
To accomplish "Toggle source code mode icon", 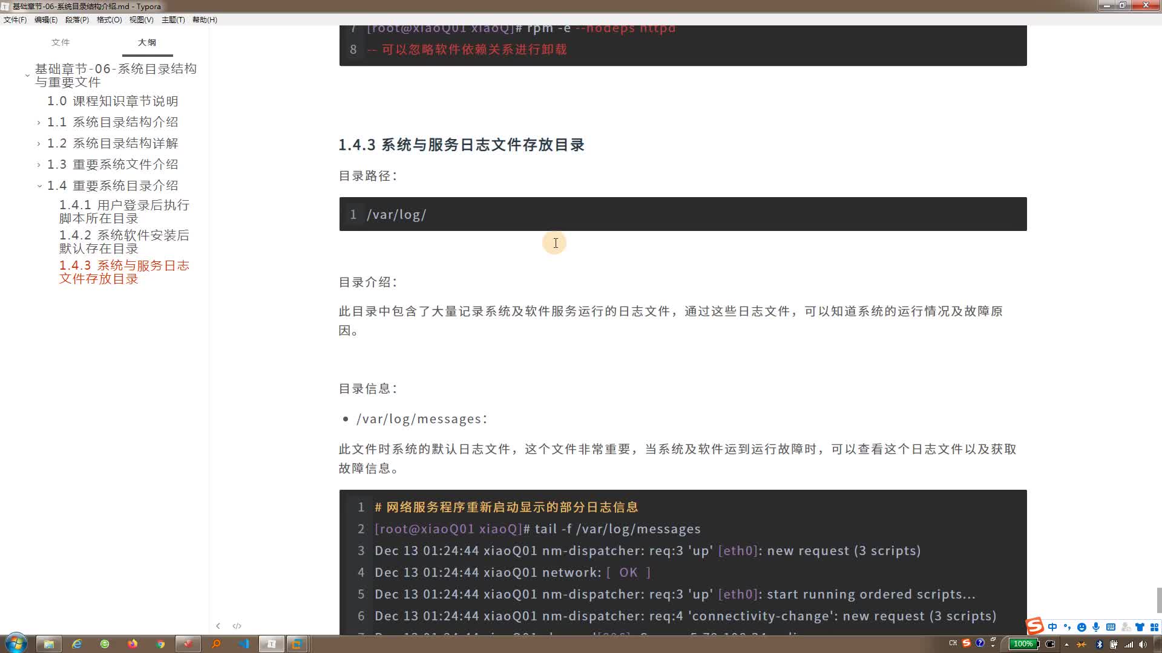I will (x=237, y=626).
